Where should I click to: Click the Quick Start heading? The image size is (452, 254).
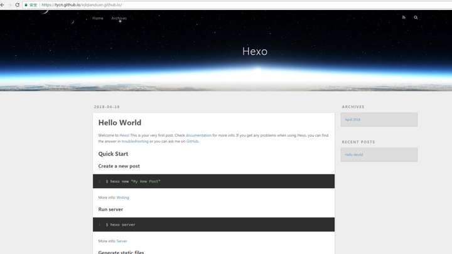pos(113,154)
